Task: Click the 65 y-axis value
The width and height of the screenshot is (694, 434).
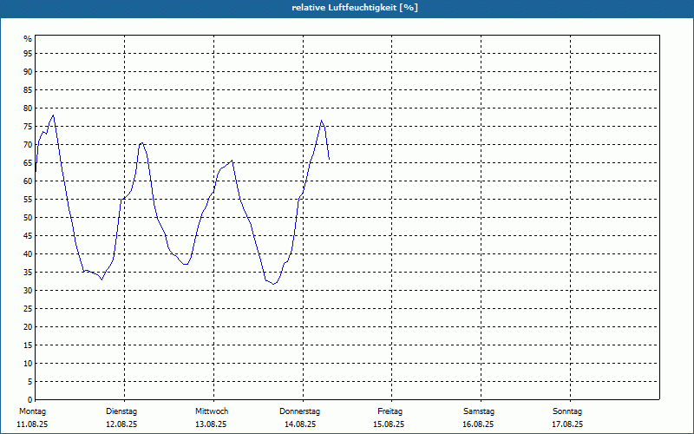Action: [28, 163]
